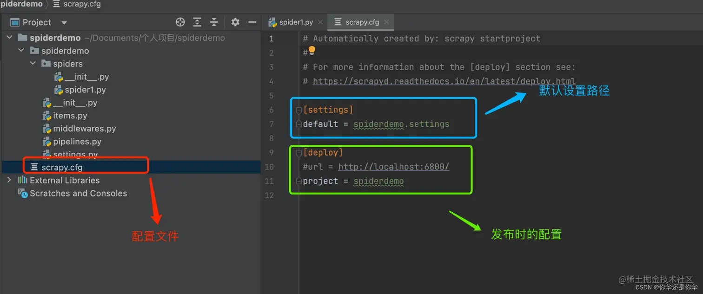Select items.py in the project tree
This screenshot has width=703, height=294.
click(x=70, y=116)
